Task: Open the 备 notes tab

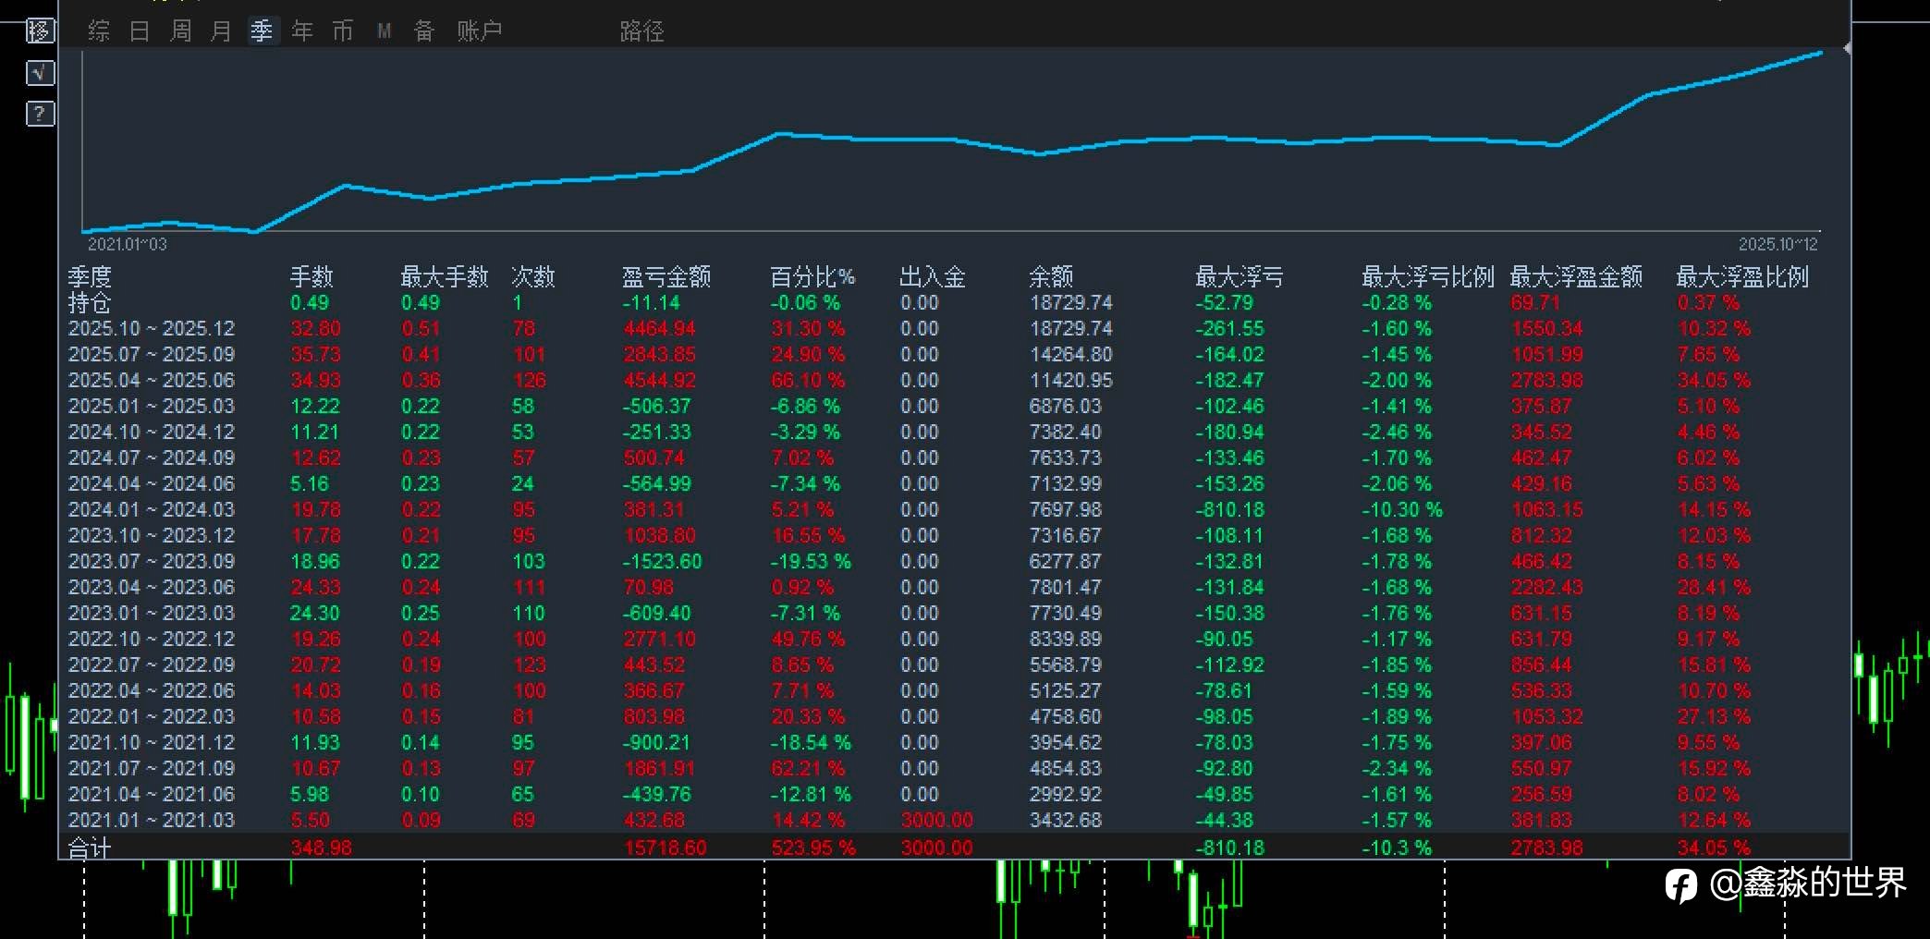Action: [x=424, y=31]
